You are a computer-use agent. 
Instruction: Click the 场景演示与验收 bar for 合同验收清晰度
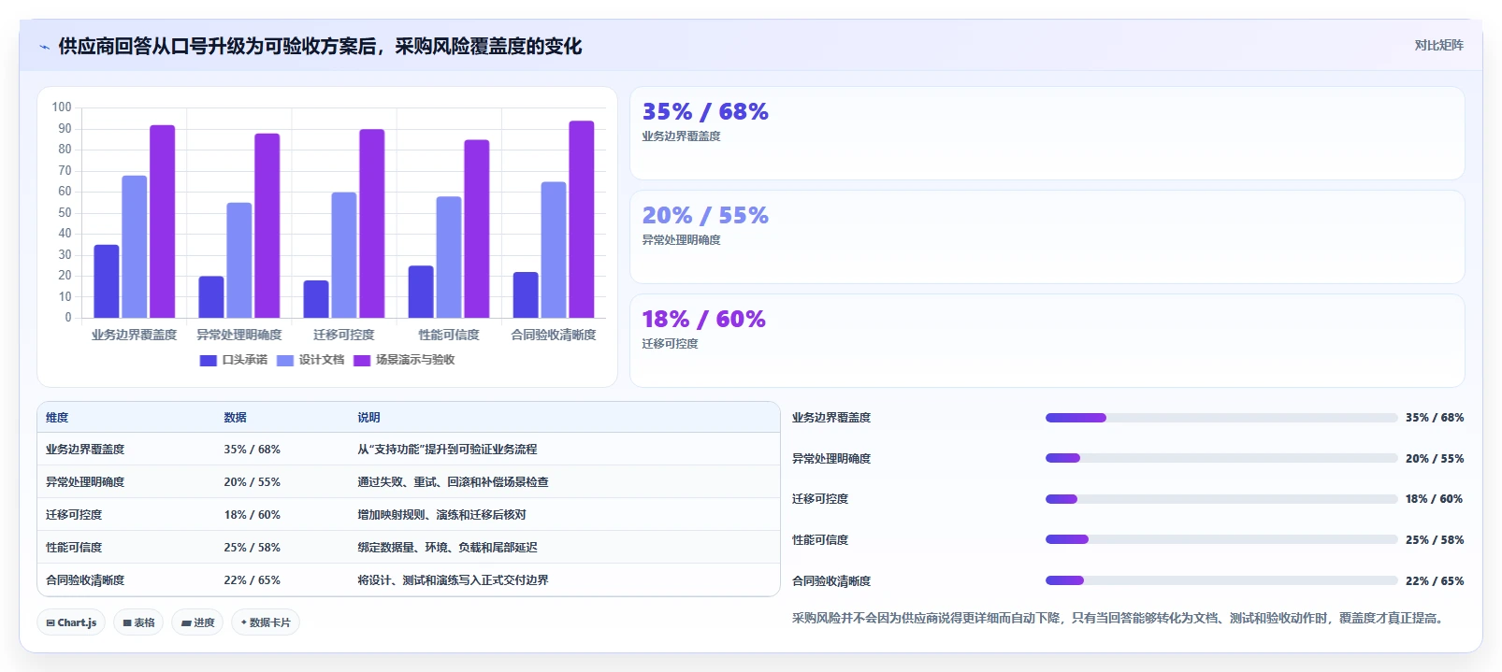coord(582,220)
